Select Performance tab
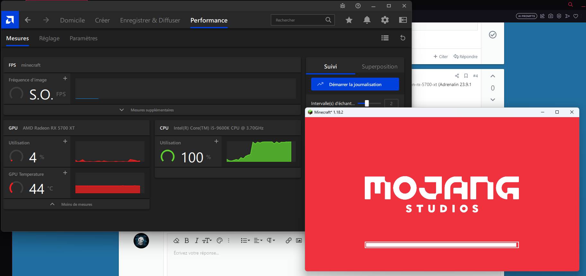586x276 pixels. 209,20
